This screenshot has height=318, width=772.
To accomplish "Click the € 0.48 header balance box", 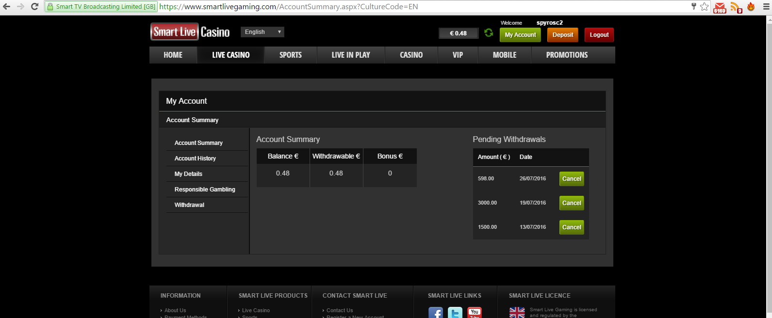I will point(458,33).
